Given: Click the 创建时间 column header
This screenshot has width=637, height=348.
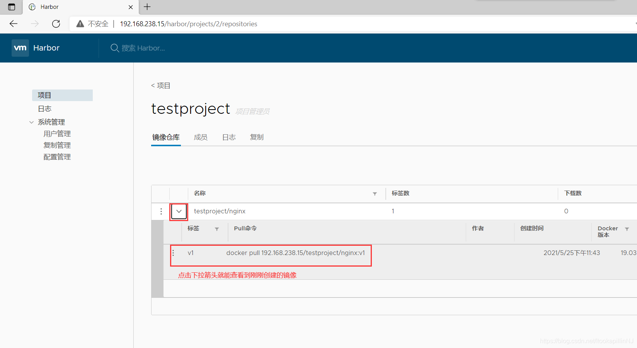Looking at the screenshot, I should tap(532, 228).
